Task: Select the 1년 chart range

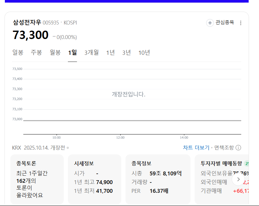Action: (110, 53)
